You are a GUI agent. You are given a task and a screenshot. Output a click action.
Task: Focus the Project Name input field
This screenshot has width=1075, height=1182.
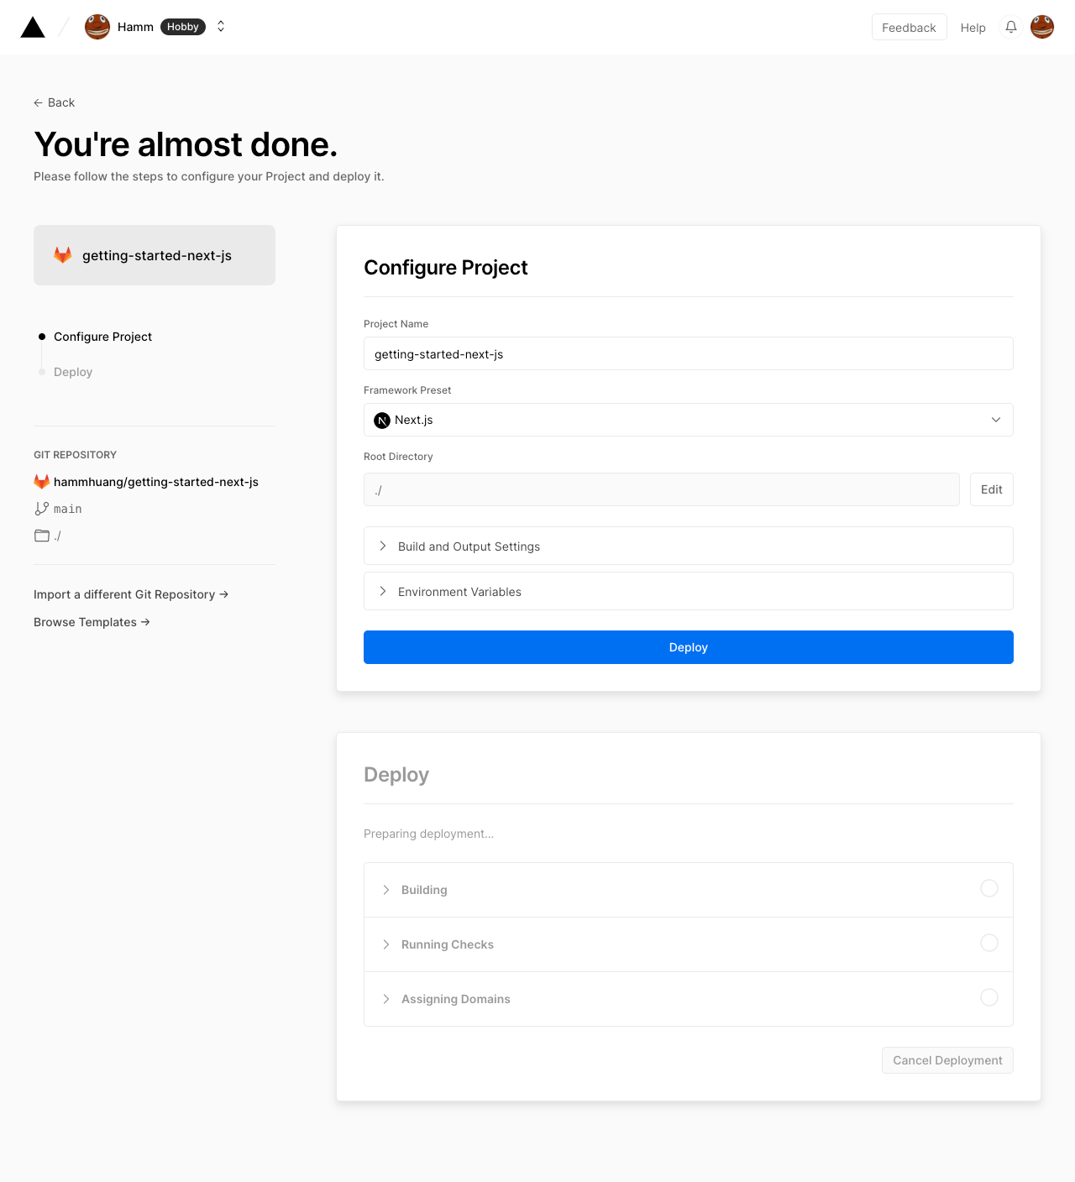click(x=689, y=353)
